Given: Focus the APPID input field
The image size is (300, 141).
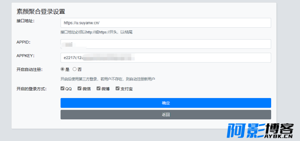Looking at the screenshot, I should [x=166, y=44].
